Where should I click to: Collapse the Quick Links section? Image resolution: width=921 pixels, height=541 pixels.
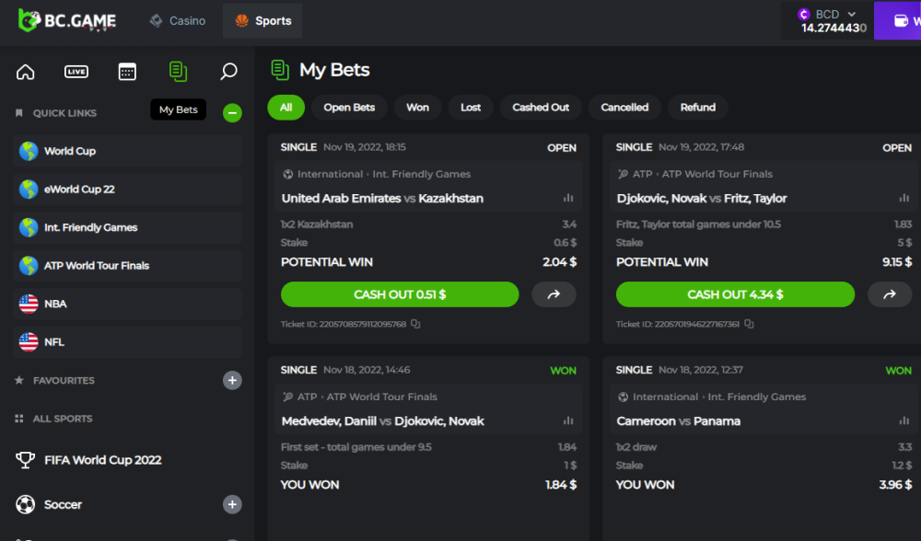tap(233, 113)
